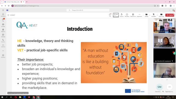Change meeting view layout grid
Image resolution: width=176 pixels, height=99 pixels.
tap(133, 15)
